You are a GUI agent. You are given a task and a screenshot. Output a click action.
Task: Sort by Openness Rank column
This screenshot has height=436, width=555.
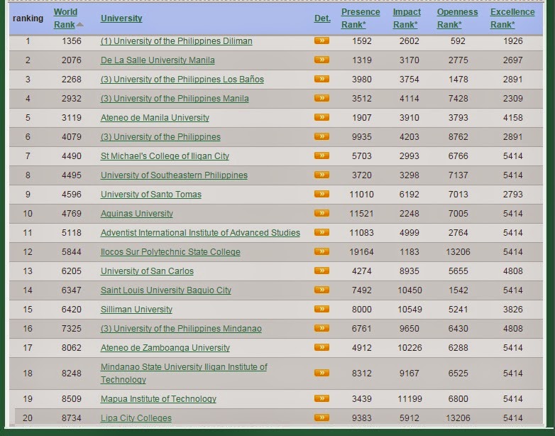(x=457, y=18)
